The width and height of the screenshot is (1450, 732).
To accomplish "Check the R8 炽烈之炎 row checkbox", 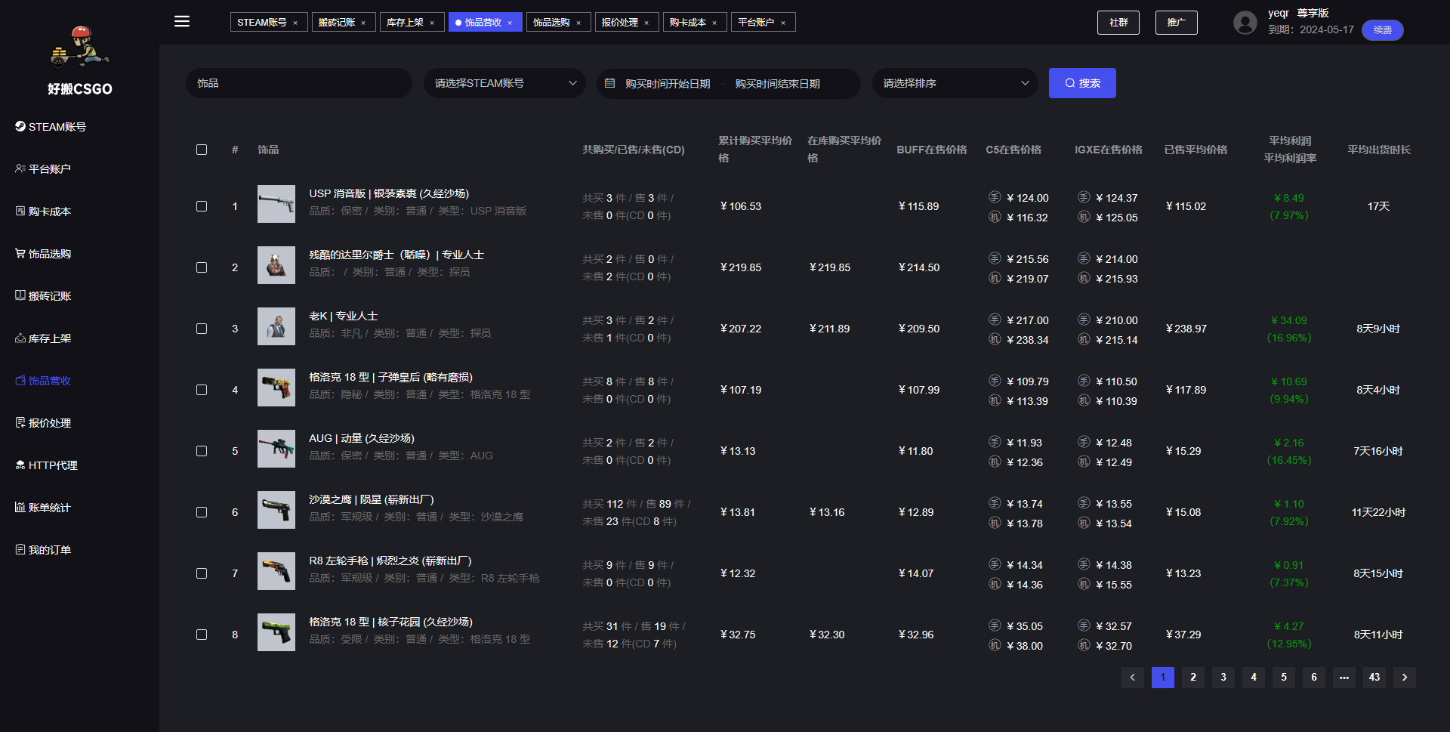I will coord(202,573).
